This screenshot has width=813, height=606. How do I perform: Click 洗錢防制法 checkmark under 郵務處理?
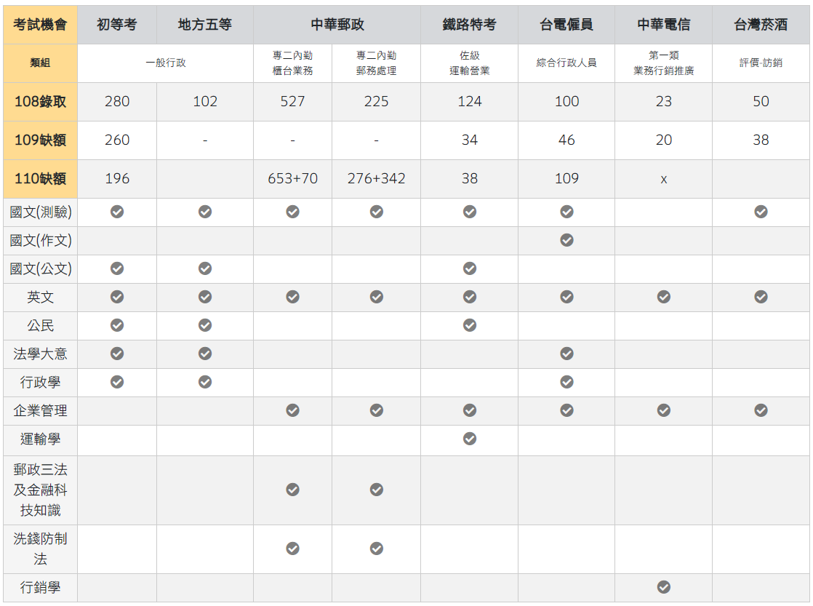(x=377, y=549)
